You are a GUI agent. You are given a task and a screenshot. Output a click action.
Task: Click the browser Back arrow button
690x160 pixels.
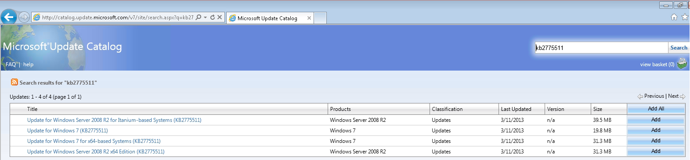click(x=9, y=17)
